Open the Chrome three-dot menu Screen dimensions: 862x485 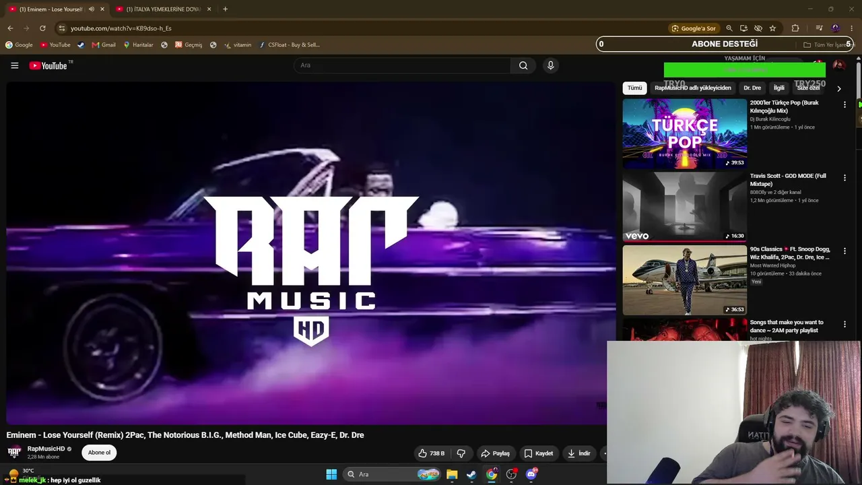pyautogui.click(x=853, y=28)
